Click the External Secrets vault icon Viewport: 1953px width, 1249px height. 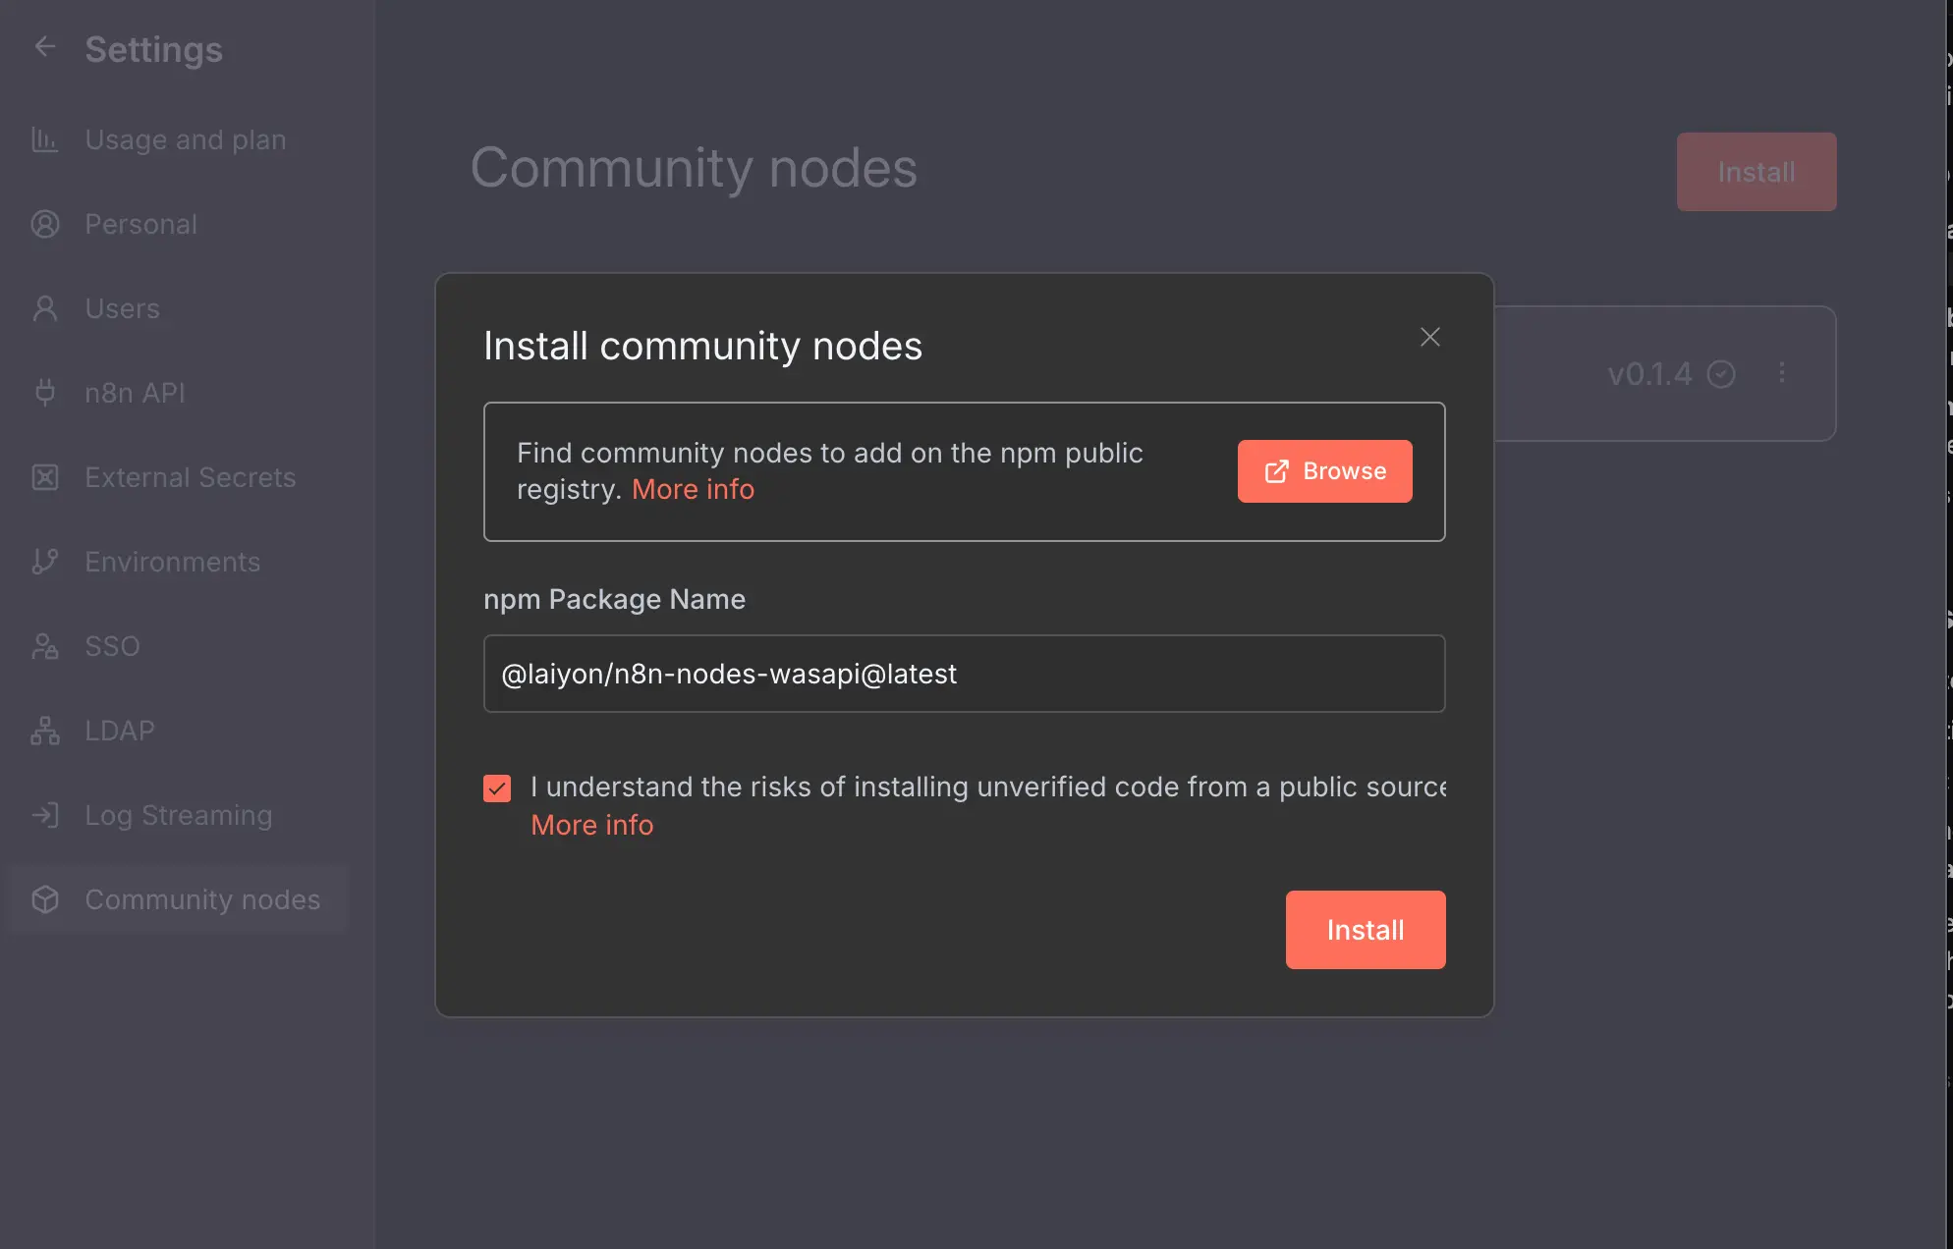pos(45,477)
